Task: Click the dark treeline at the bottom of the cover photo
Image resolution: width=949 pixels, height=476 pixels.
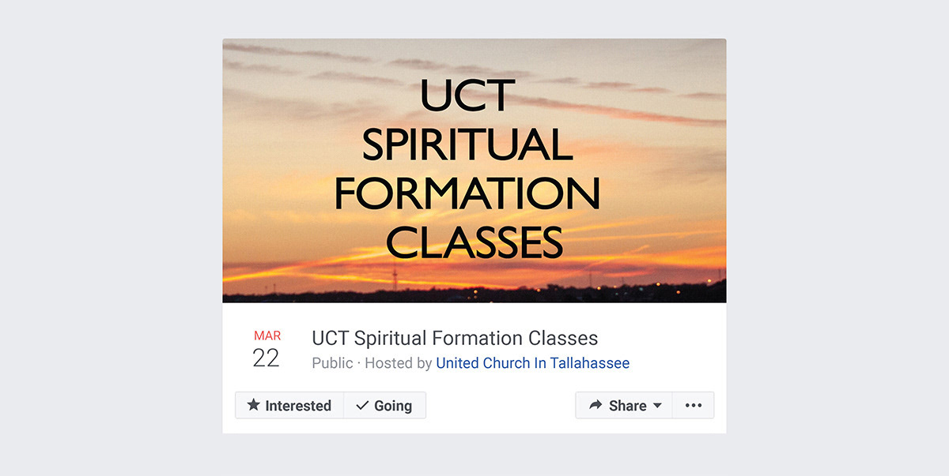Action: [475, 295]
